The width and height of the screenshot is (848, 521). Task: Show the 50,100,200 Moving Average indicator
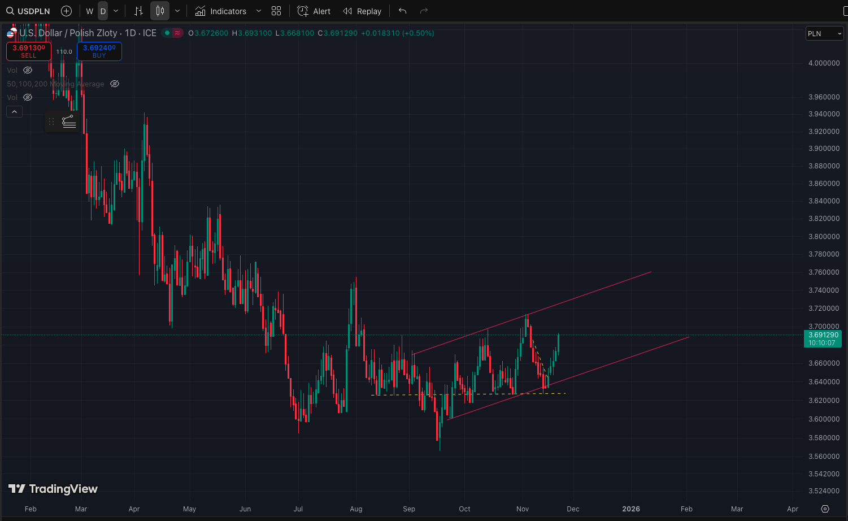click(115, 84)
